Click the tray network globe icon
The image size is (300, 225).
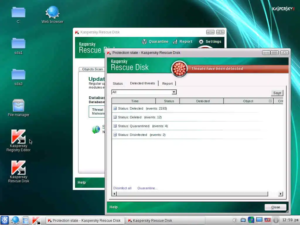point(251,220)
